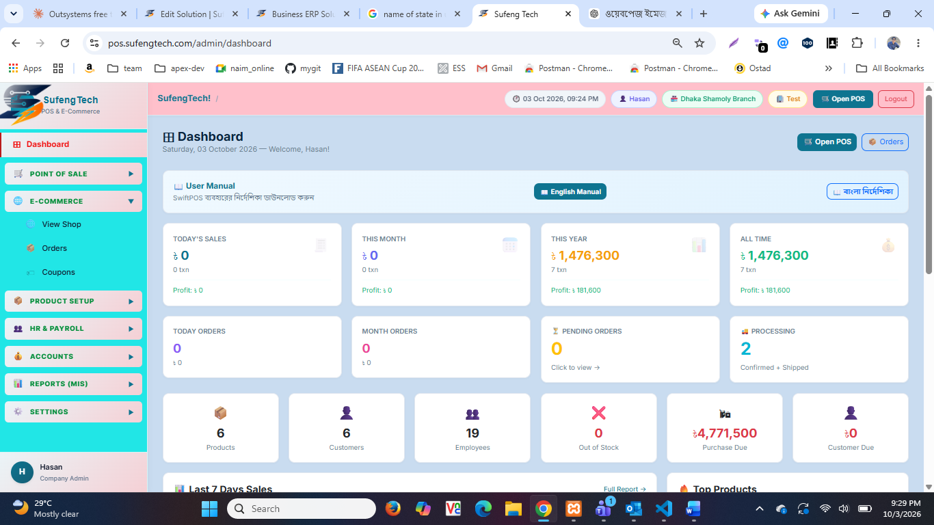Click the Logout button
The image size is (934, 525).
(896, 99)
